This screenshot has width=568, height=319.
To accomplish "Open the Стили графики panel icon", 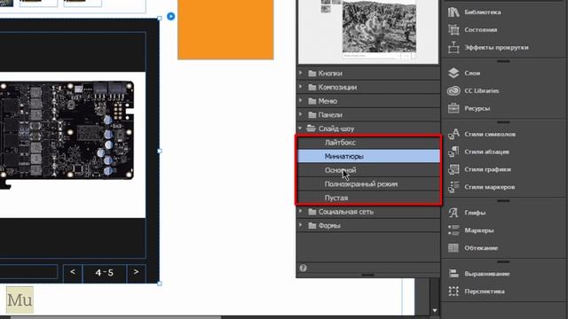I will [454, 169].
